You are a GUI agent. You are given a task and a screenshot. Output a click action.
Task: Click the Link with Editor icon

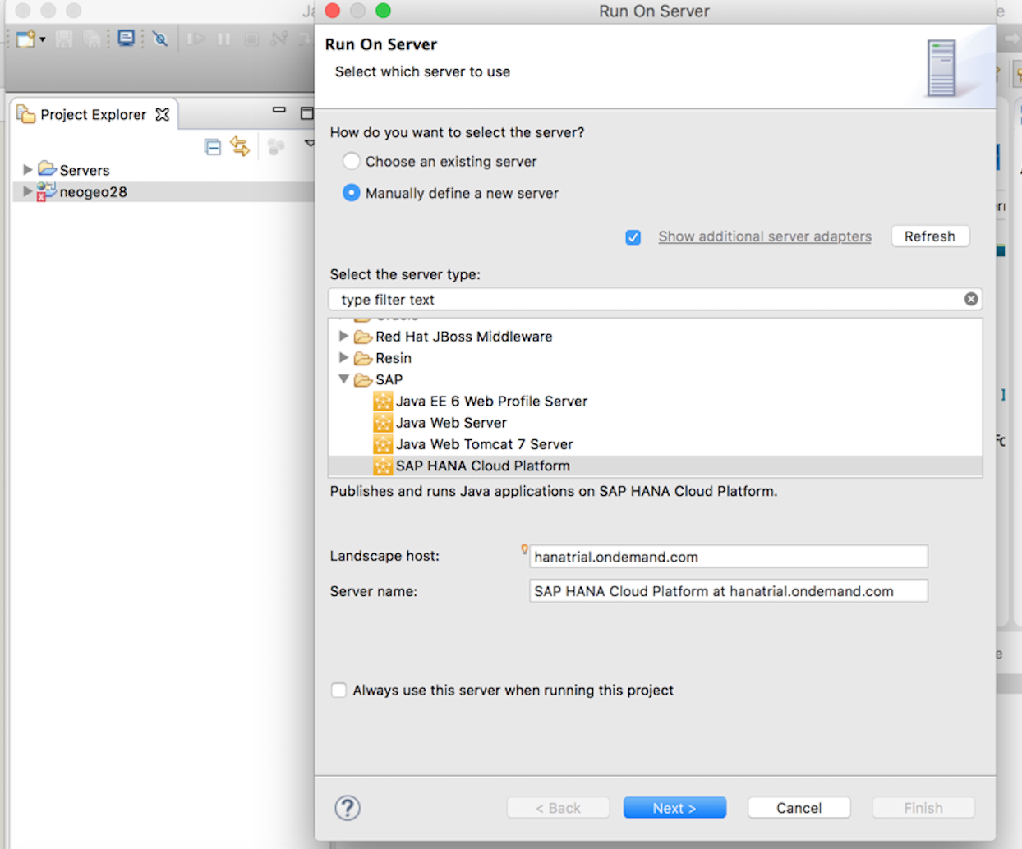pos(240,146)
